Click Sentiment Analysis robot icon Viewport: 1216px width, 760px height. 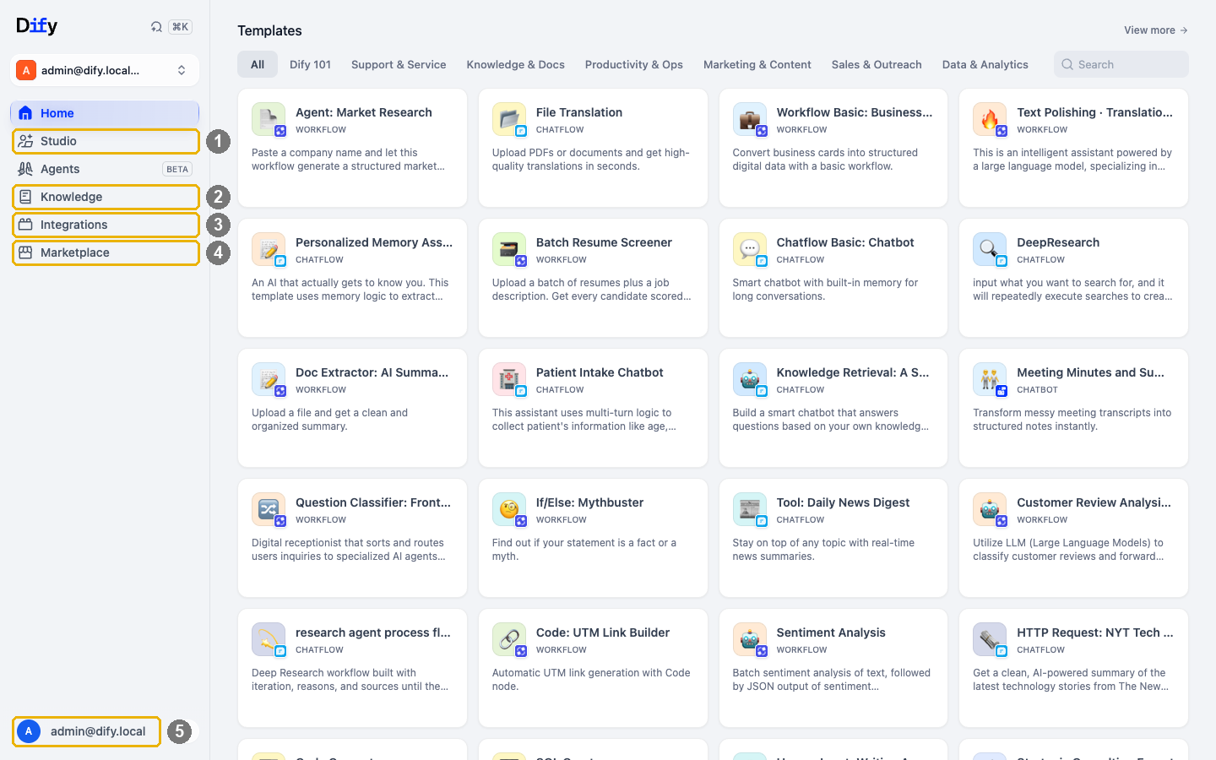[x=750, y=639]
